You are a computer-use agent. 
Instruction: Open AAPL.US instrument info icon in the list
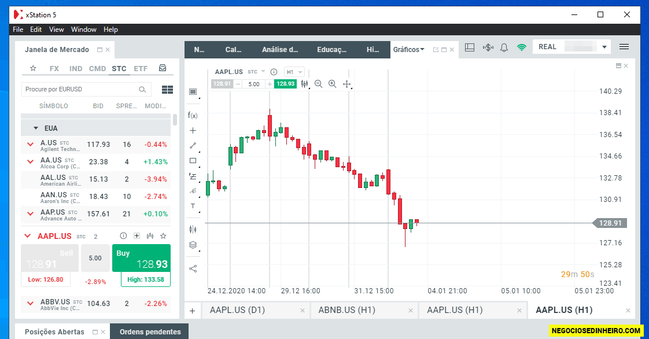(123, 236)
